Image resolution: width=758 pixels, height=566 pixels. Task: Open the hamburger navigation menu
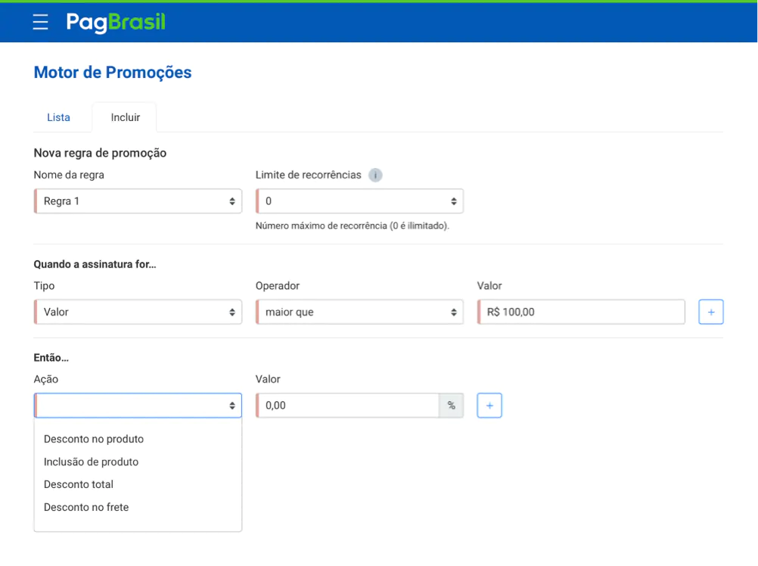pos(41,22)
